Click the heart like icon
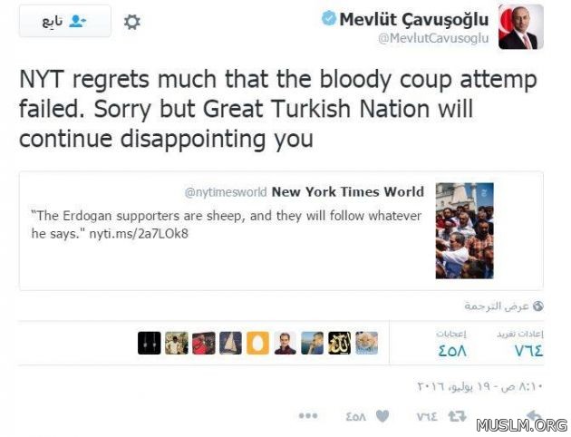The height and width of the screenshot is (437, 571). (x=382, y=415)
